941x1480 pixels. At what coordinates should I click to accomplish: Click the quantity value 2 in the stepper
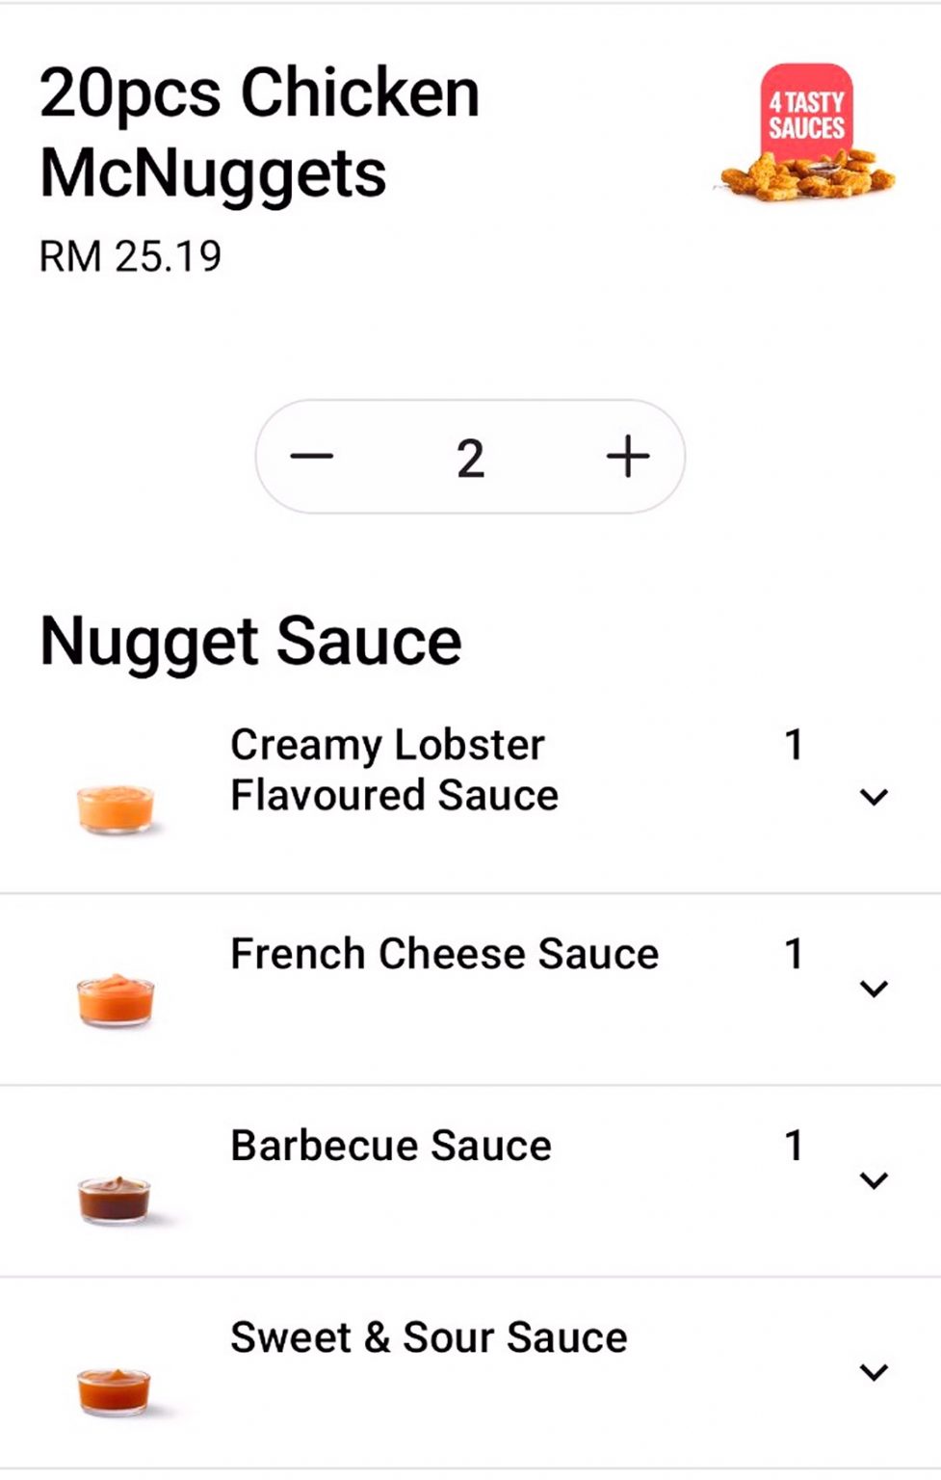[470, 458]
